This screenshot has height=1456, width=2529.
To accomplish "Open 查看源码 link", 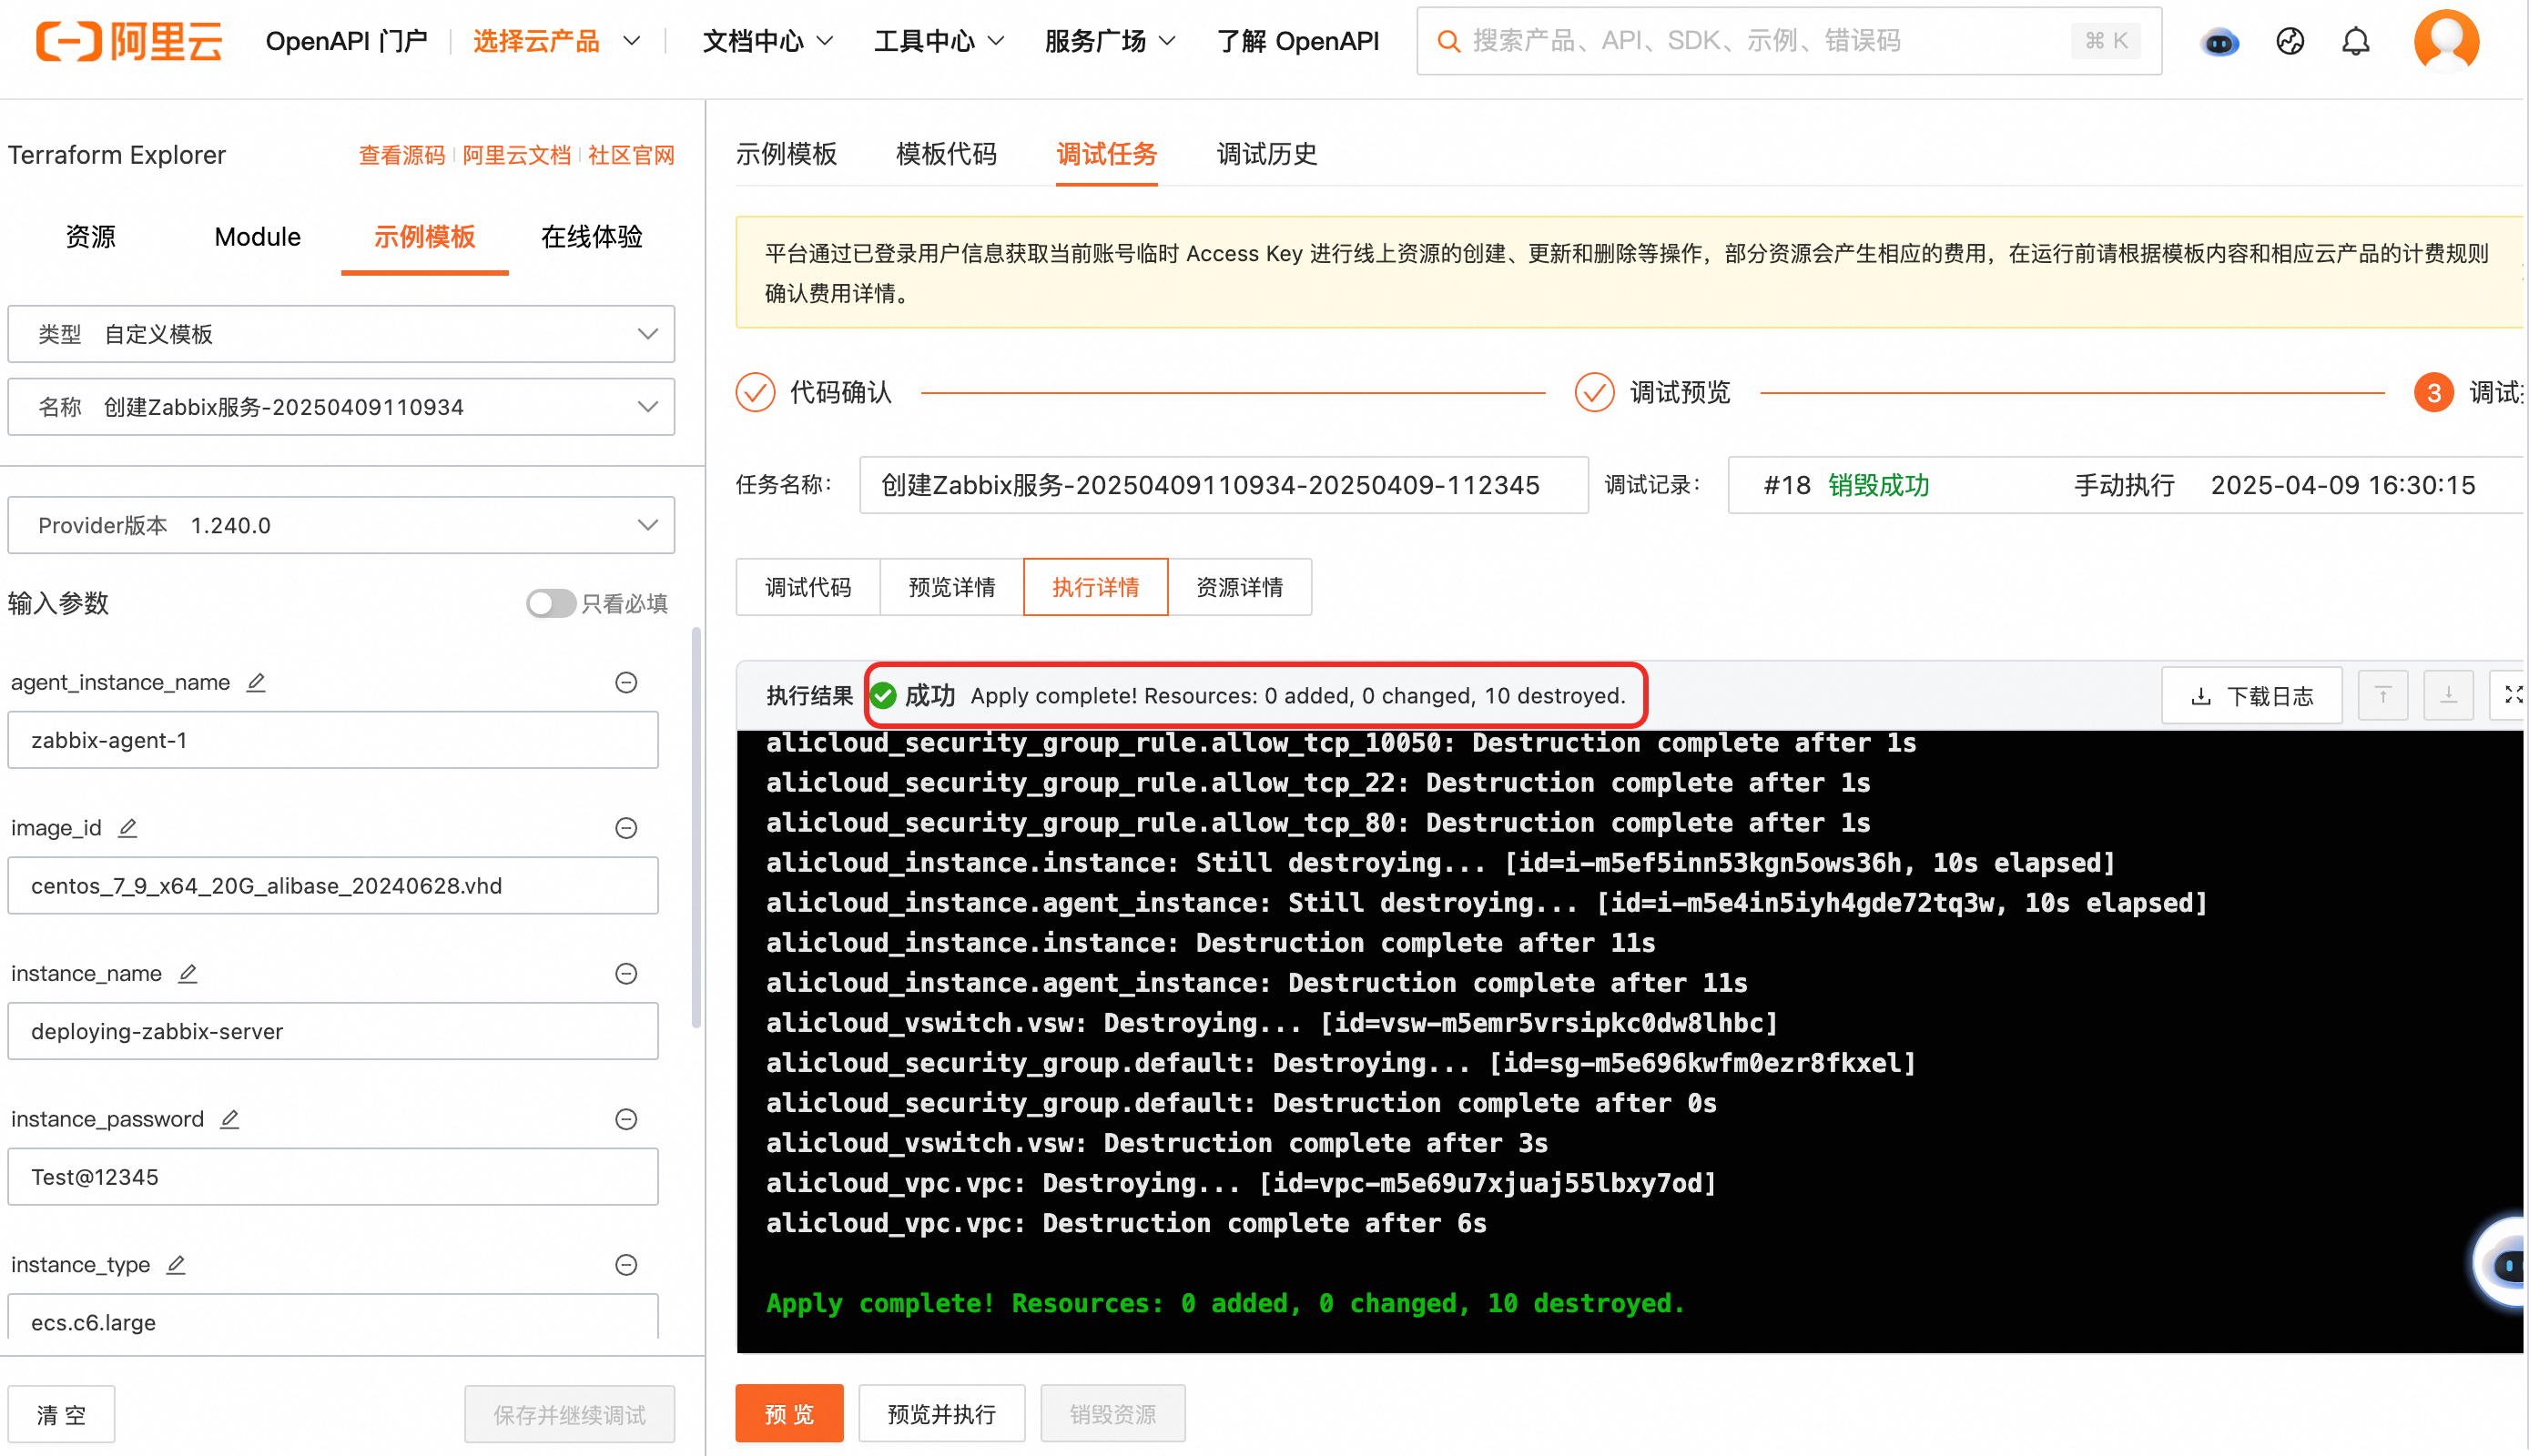I will pyautogui.click(x=402, y=155).
